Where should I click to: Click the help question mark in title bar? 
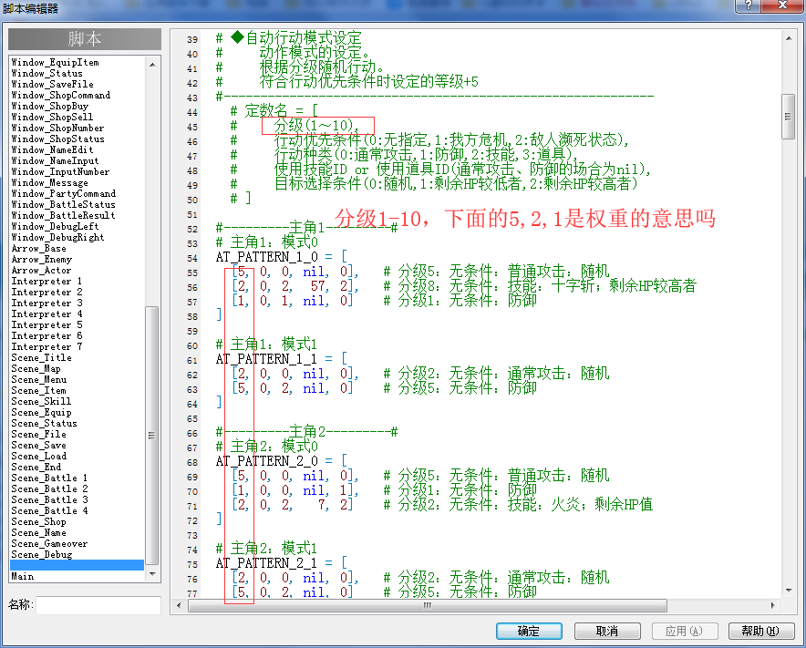point(749,5)
